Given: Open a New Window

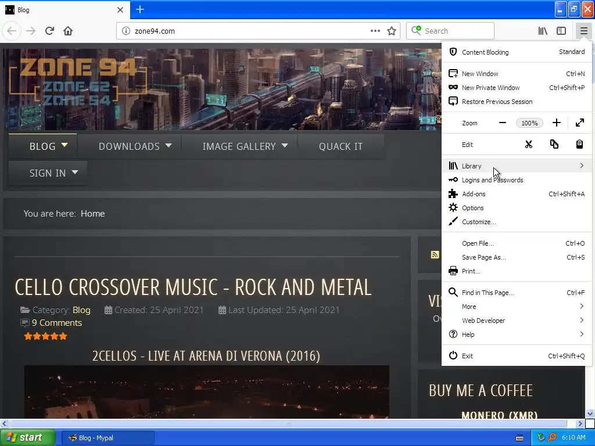Looking at the screenshot, I should click(517, 74).
